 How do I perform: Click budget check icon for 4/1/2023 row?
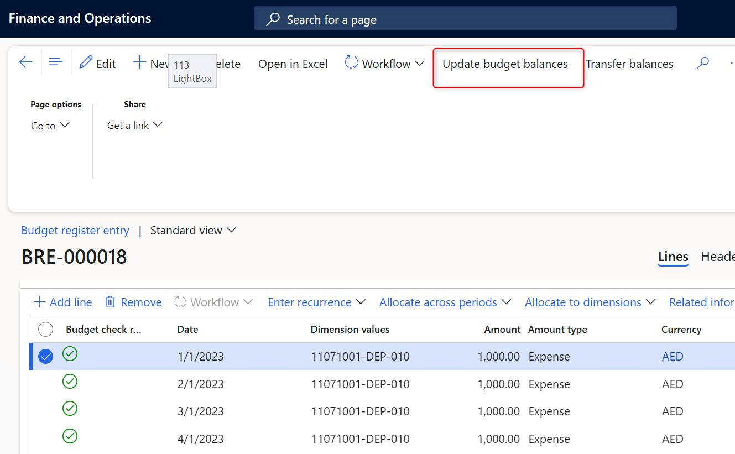(x=70, y=436)
